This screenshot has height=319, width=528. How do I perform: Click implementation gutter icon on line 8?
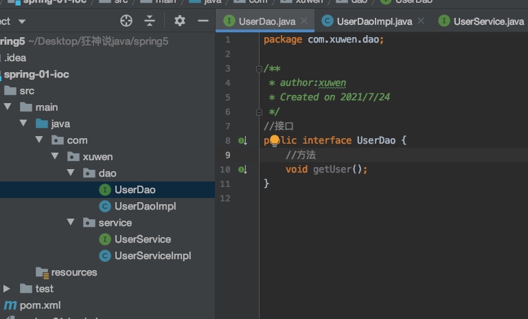pyautogui.click(x=242, y=141)
